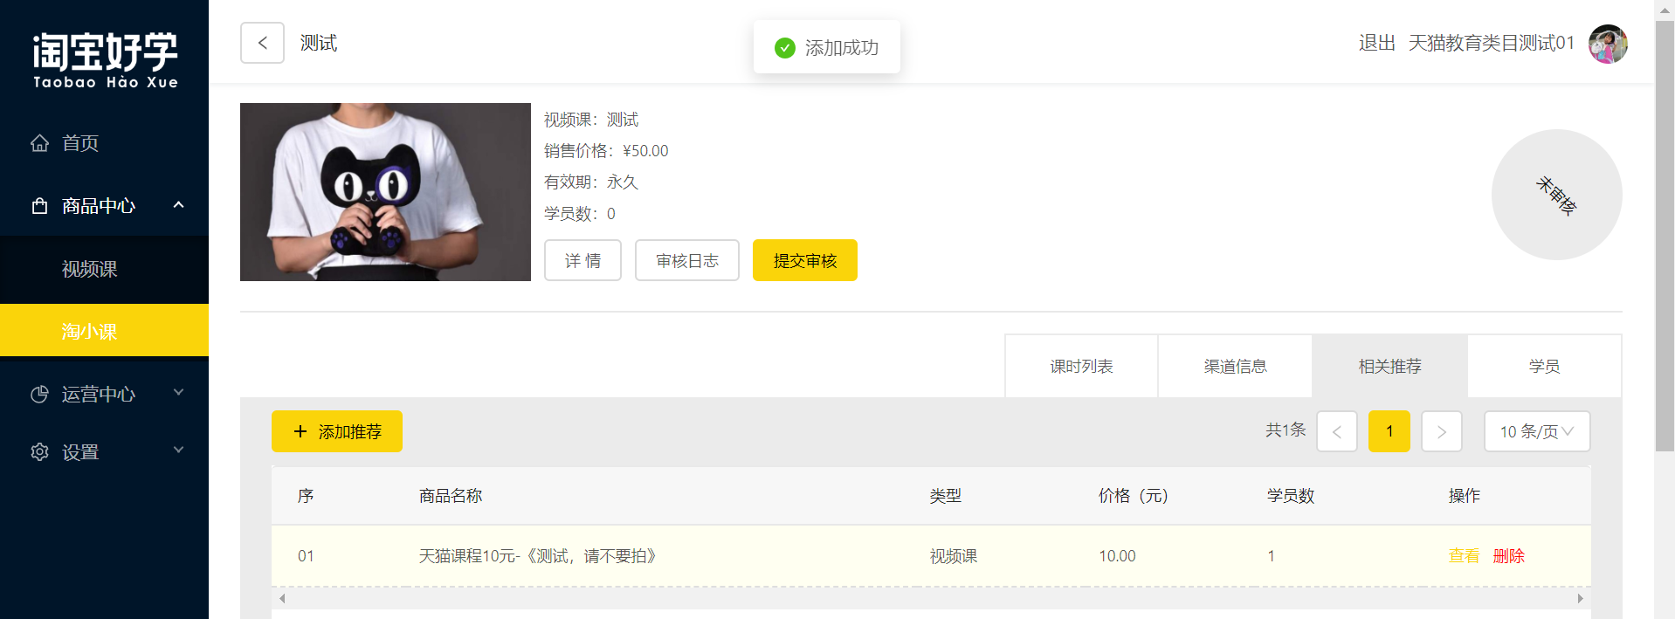1675x619 pixels.
Task: Click 退出 to log out
Action: [1377, 44]
